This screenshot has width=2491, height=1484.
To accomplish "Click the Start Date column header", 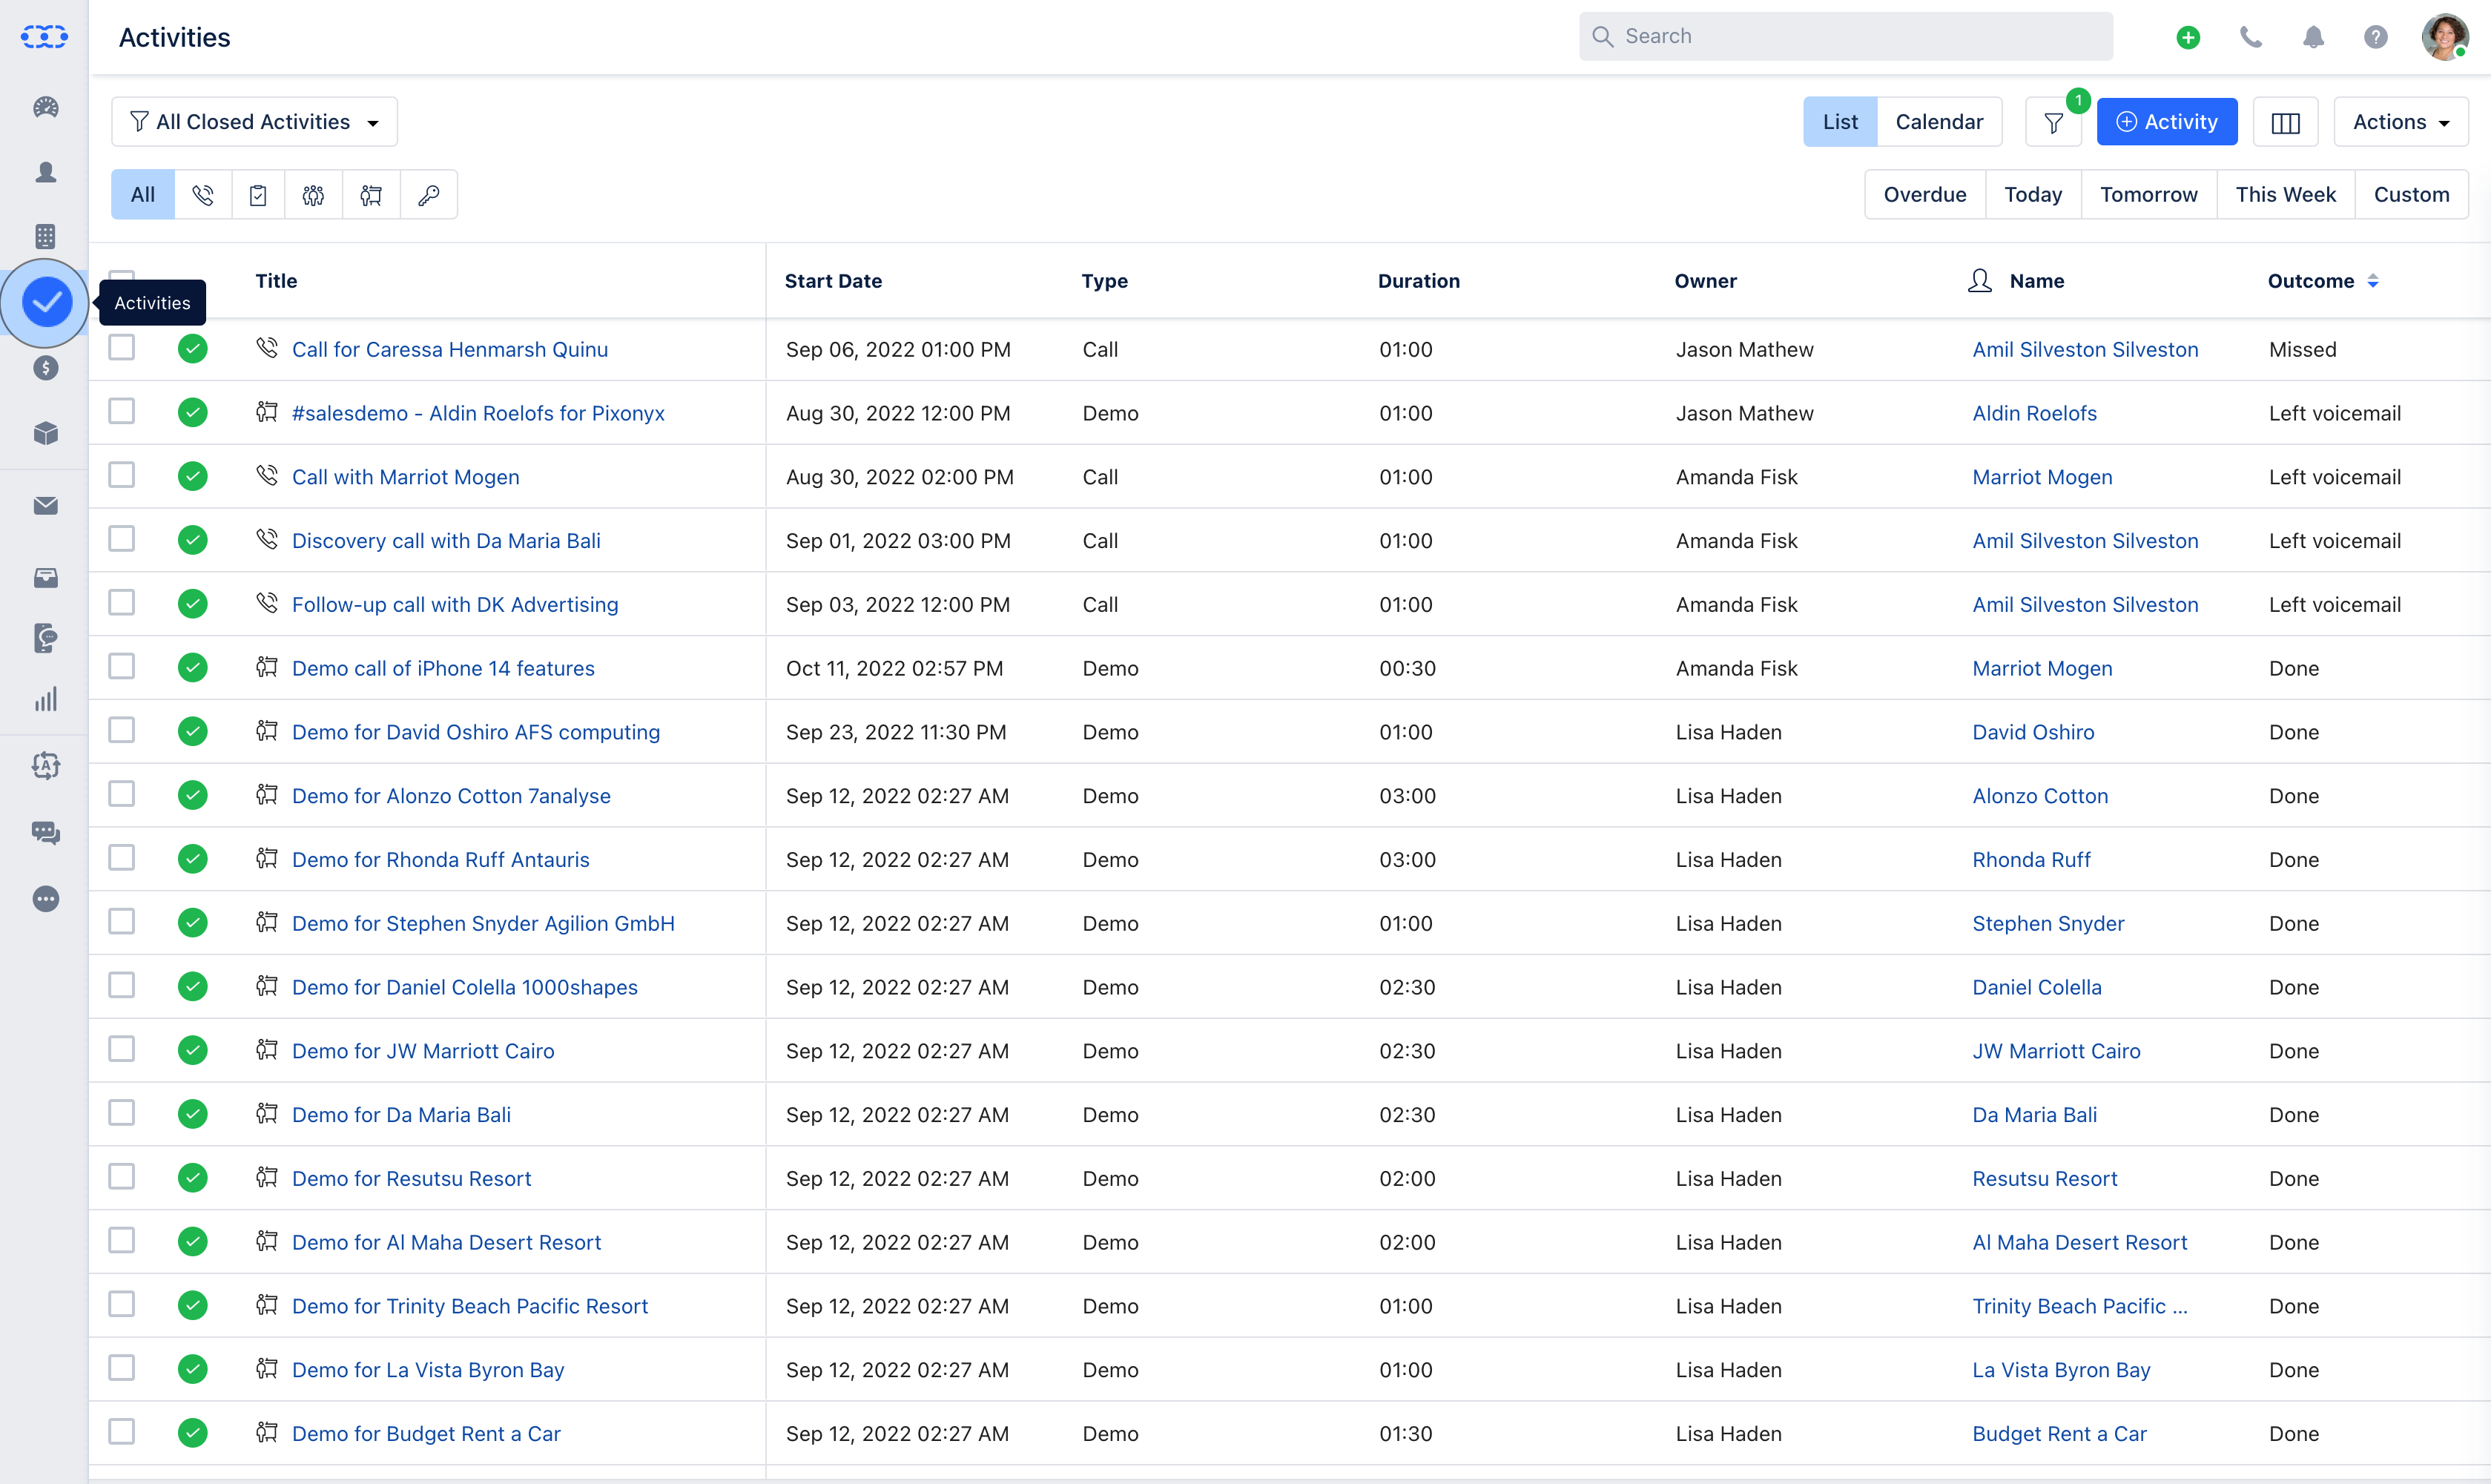I will tap(833, 281).
